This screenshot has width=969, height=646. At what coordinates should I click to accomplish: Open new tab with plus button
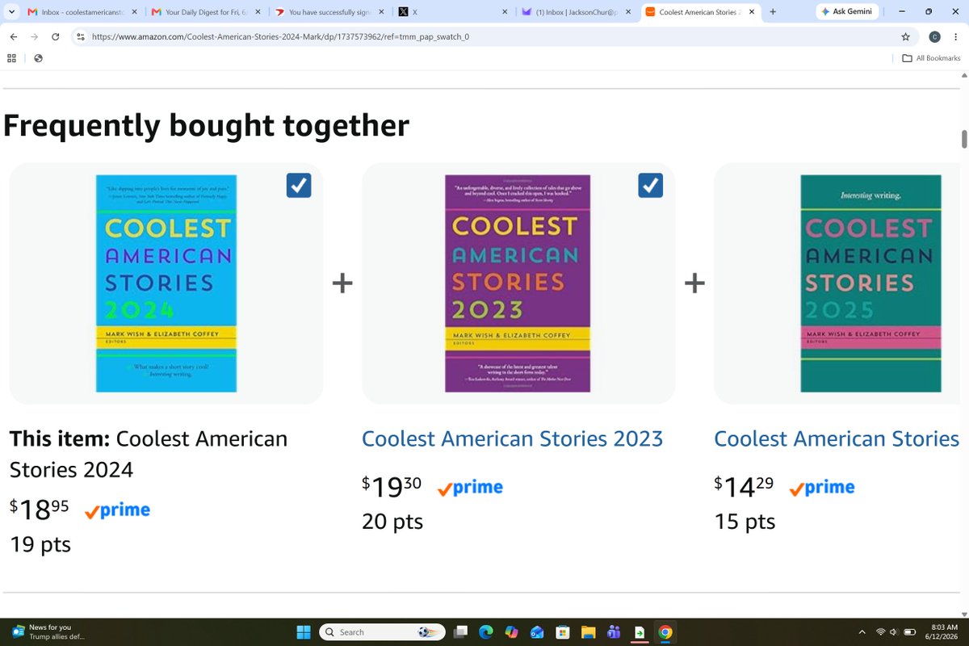(773, 12)
